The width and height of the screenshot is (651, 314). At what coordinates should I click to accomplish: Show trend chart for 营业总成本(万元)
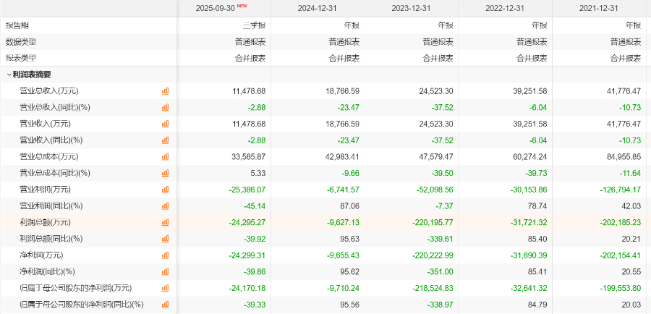[165, 156]
